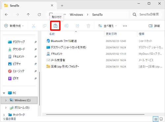Add a new tab with plus button
The width and height of the screenshot is (165, 122).
pos(62,6)
